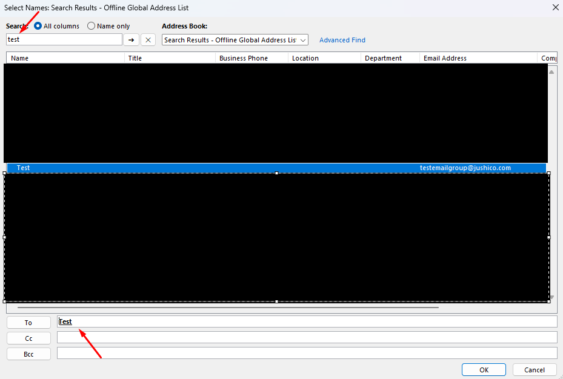The width and height of the screenshot is (563, 379).
Task: Click the Bcc button
Action: coord(28,354)
